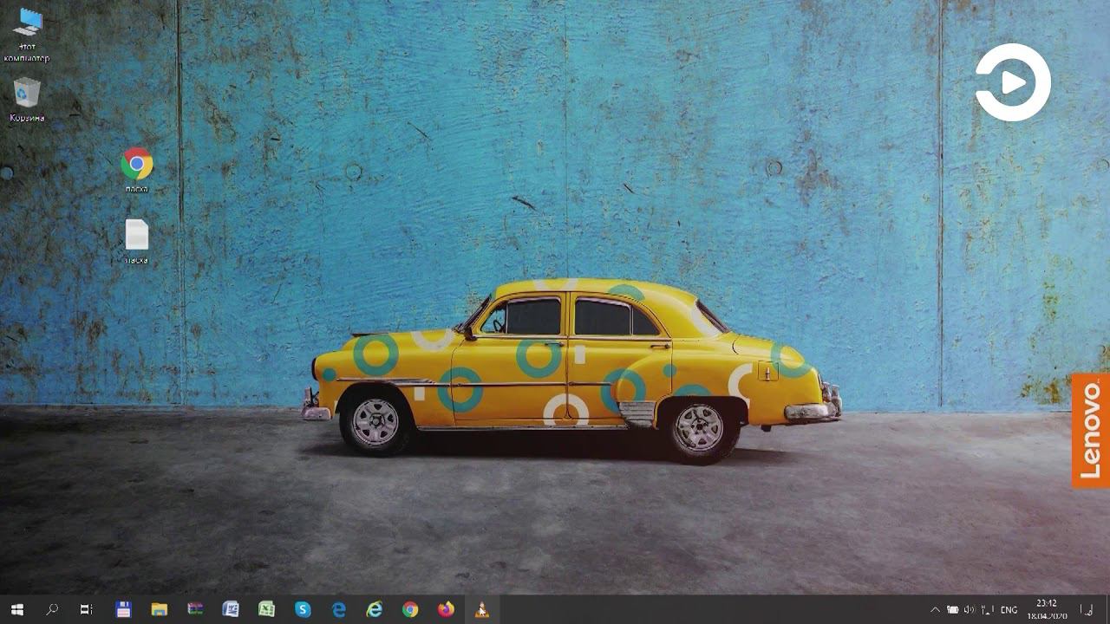Open WinRAR from the taskbar
Viewport: 1110px width, 624px height.
(195, 609)
